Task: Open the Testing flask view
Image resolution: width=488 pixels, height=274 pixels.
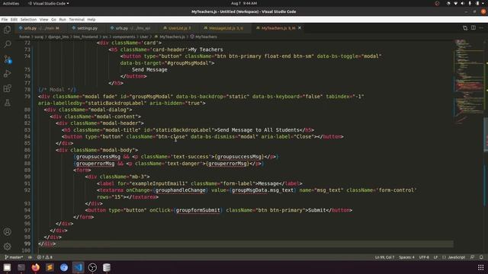Action: [7, 103]
